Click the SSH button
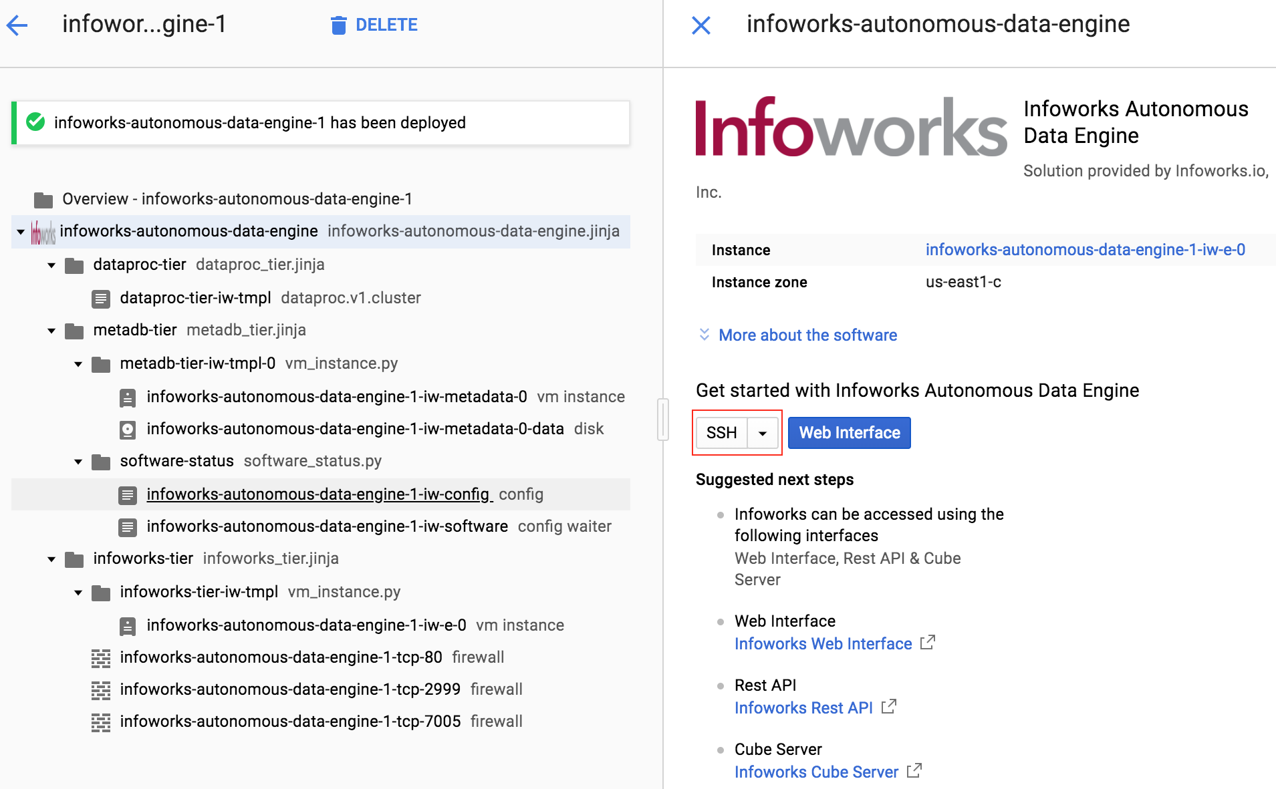 click(722, 433)
